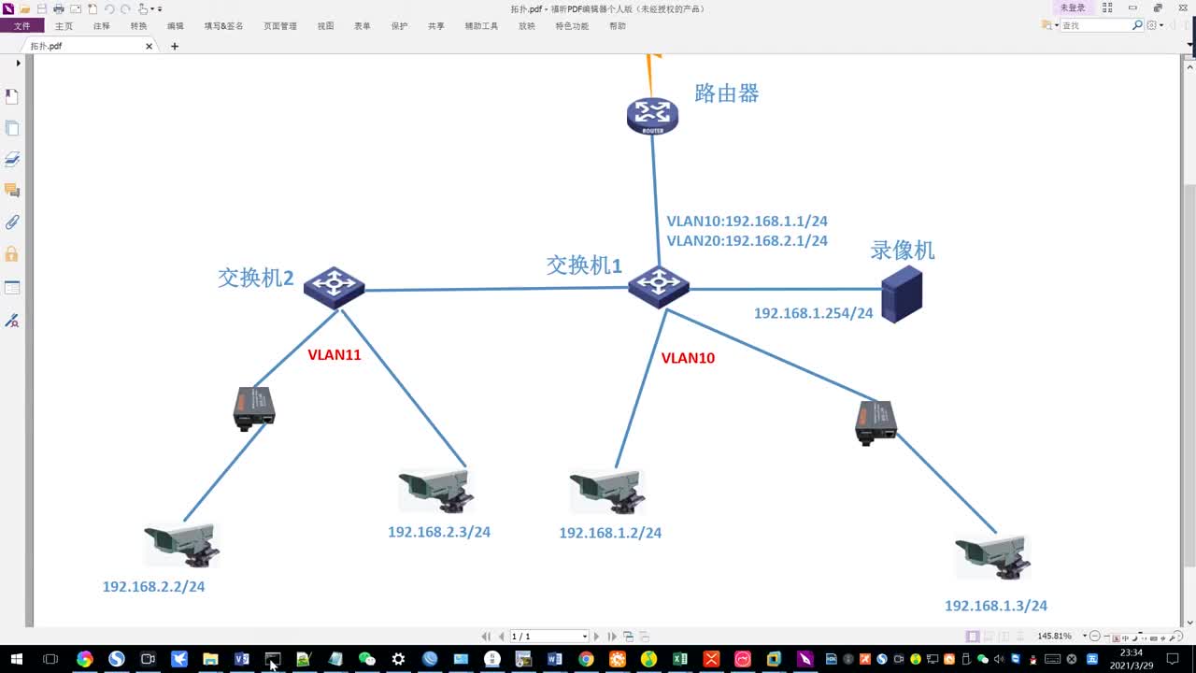The width and height of the screenshot is (1196, 673).
Task: Switch to the 主页 ribbon tab
Action: (x=64, y=26)
